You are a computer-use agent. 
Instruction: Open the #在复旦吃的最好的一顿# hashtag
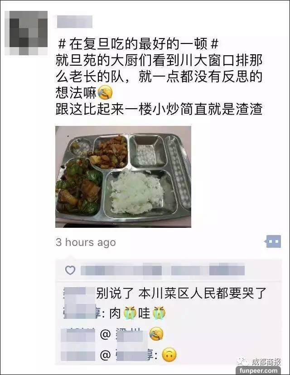pos(138,44)
